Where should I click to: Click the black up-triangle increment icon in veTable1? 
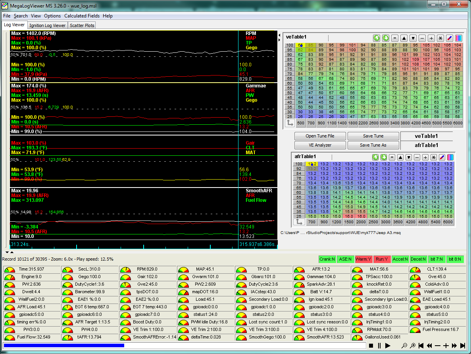[404, 38]
